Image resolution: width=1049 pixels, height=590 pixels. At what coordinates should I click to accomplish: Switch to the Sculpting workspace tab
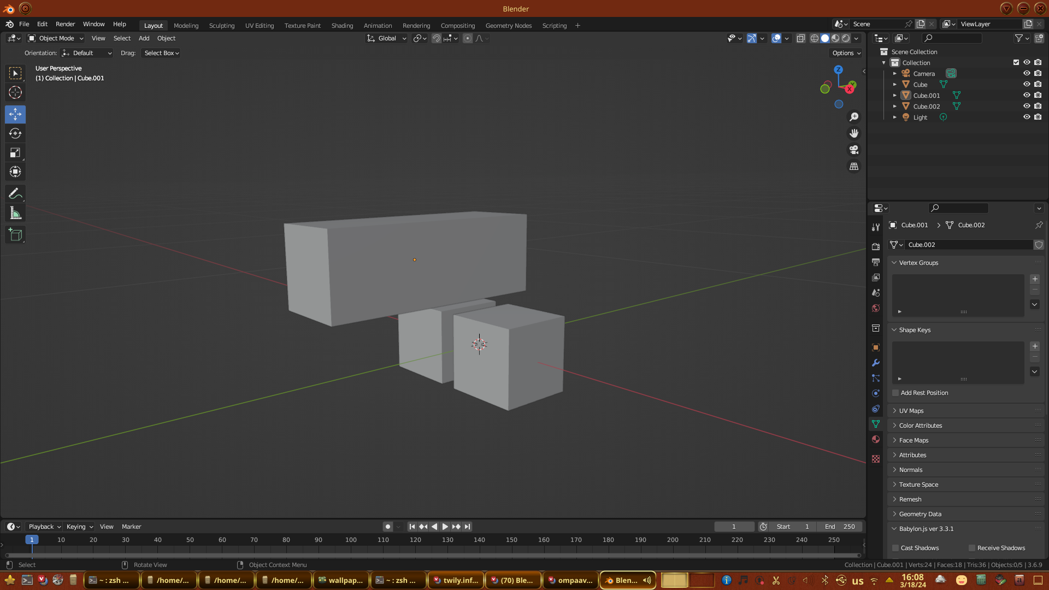pos(221,26)
